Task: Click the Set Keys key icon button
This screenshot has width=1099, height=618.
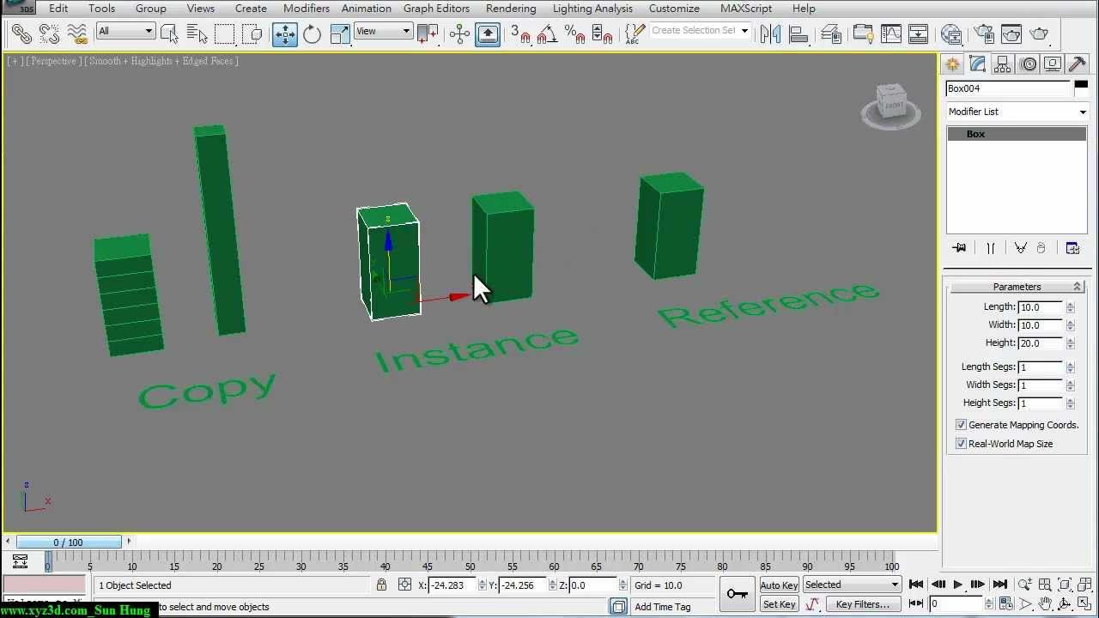Action: click(x=737, y=594)
